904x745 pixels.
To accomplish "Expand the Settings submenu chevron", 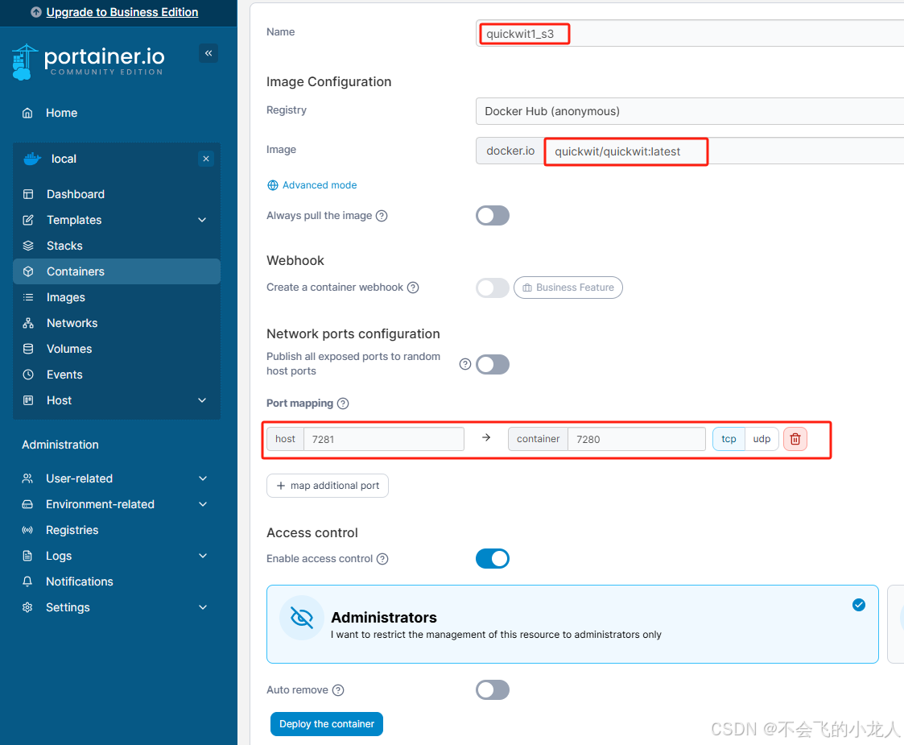I will [203, 607].
